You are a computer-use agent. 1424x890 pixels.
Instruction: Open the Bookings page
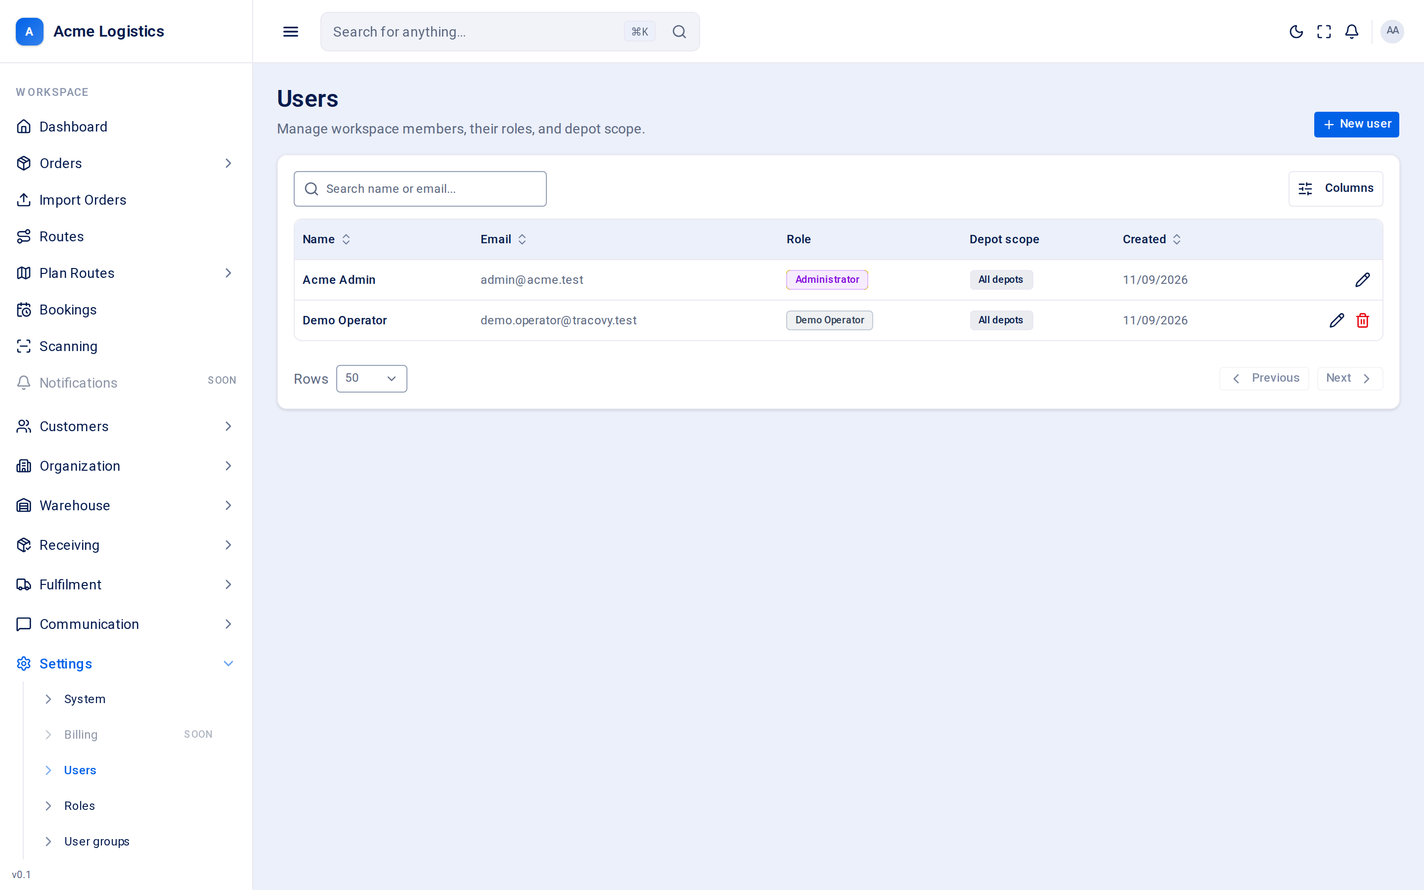pos(126,310)
